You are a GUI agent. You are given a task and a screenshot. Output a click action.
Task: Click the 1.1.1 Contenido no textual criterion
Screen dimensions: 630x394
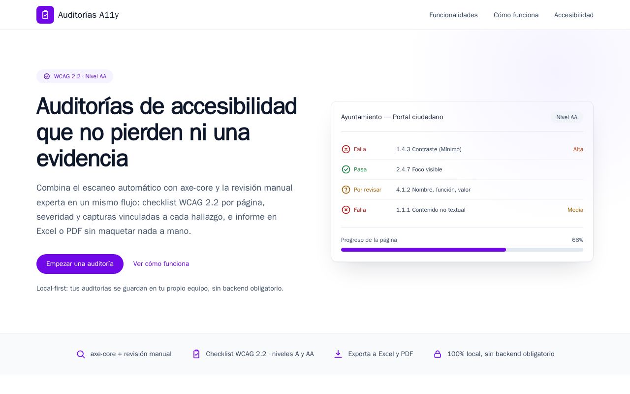pos(431,210)
